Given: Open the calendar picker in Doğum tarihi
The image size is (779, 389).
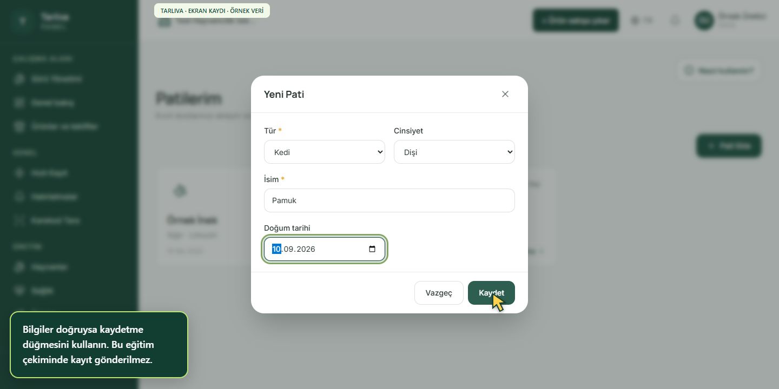Looking at the screenshot, I should click(372, 249).
